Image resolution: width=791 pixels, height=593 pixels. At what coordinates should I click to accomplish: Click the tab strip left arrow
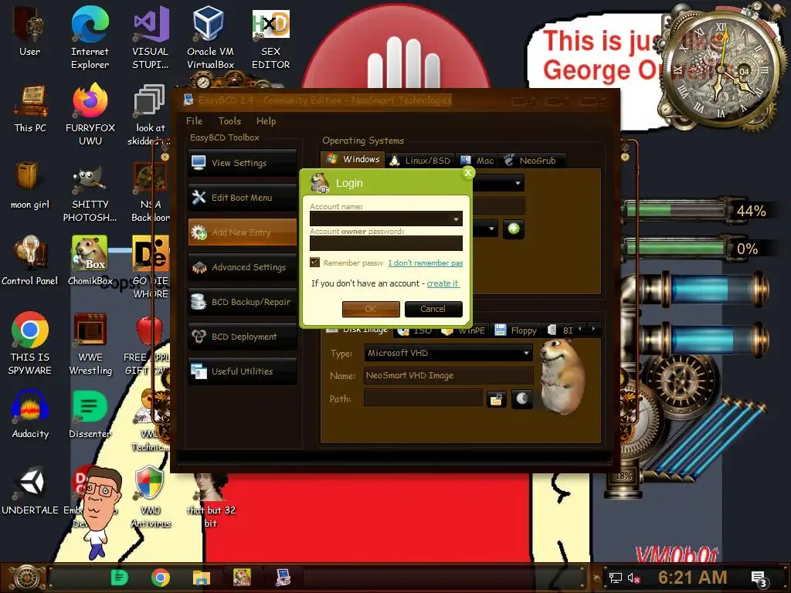coord(579,329)
